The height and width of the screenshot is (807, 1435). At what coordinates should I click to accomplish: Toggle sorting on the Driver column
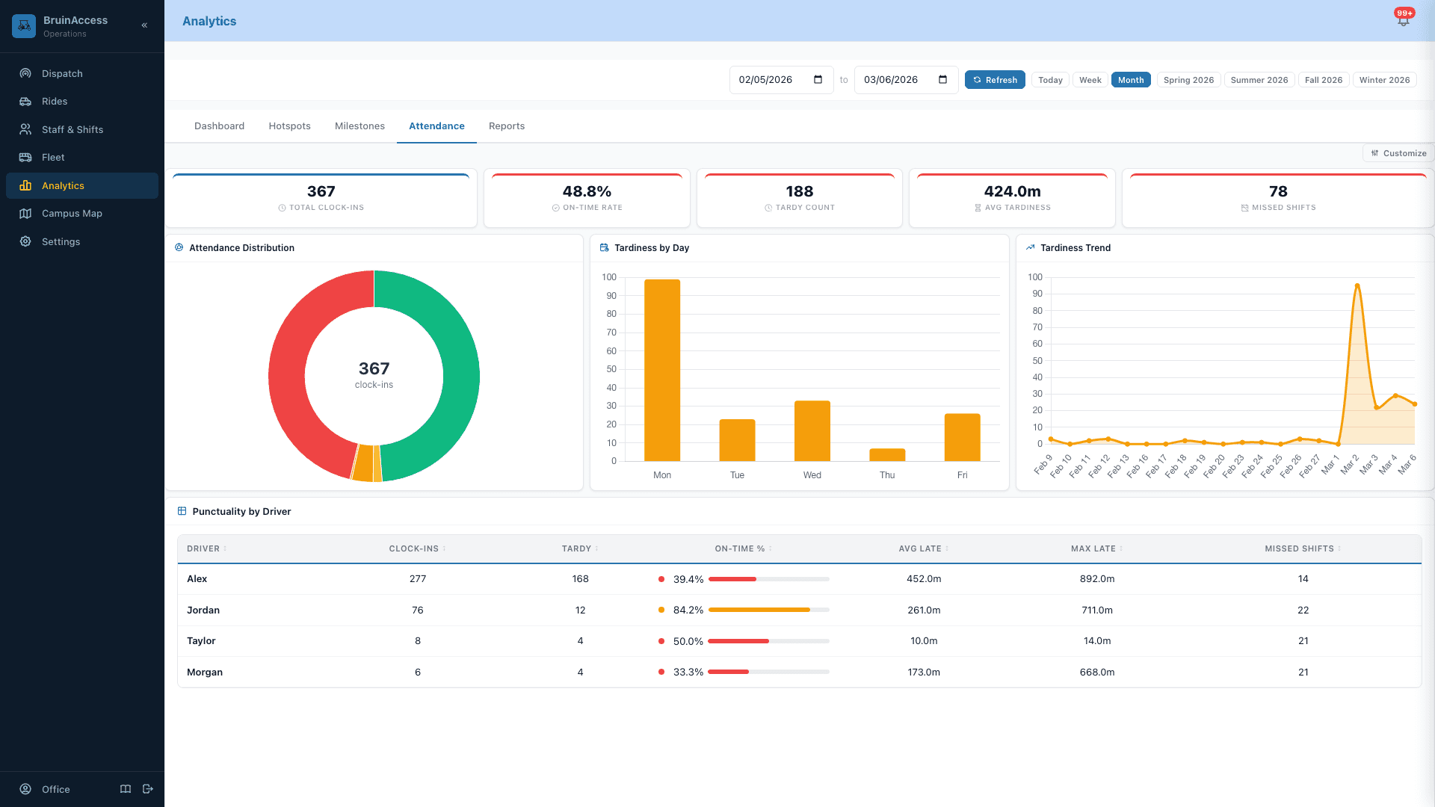[x=206, y=548]
